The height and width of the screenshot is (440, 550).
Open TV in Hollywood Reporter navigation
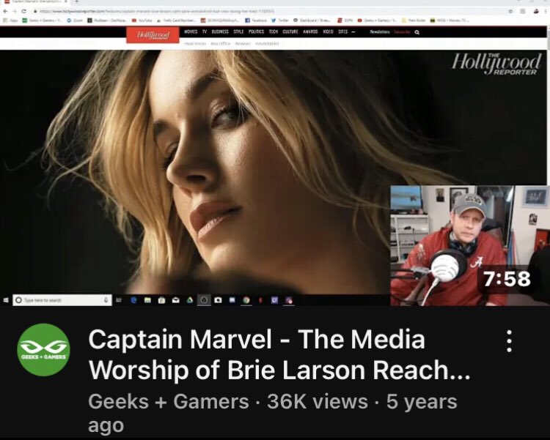[x=205, y=32]
